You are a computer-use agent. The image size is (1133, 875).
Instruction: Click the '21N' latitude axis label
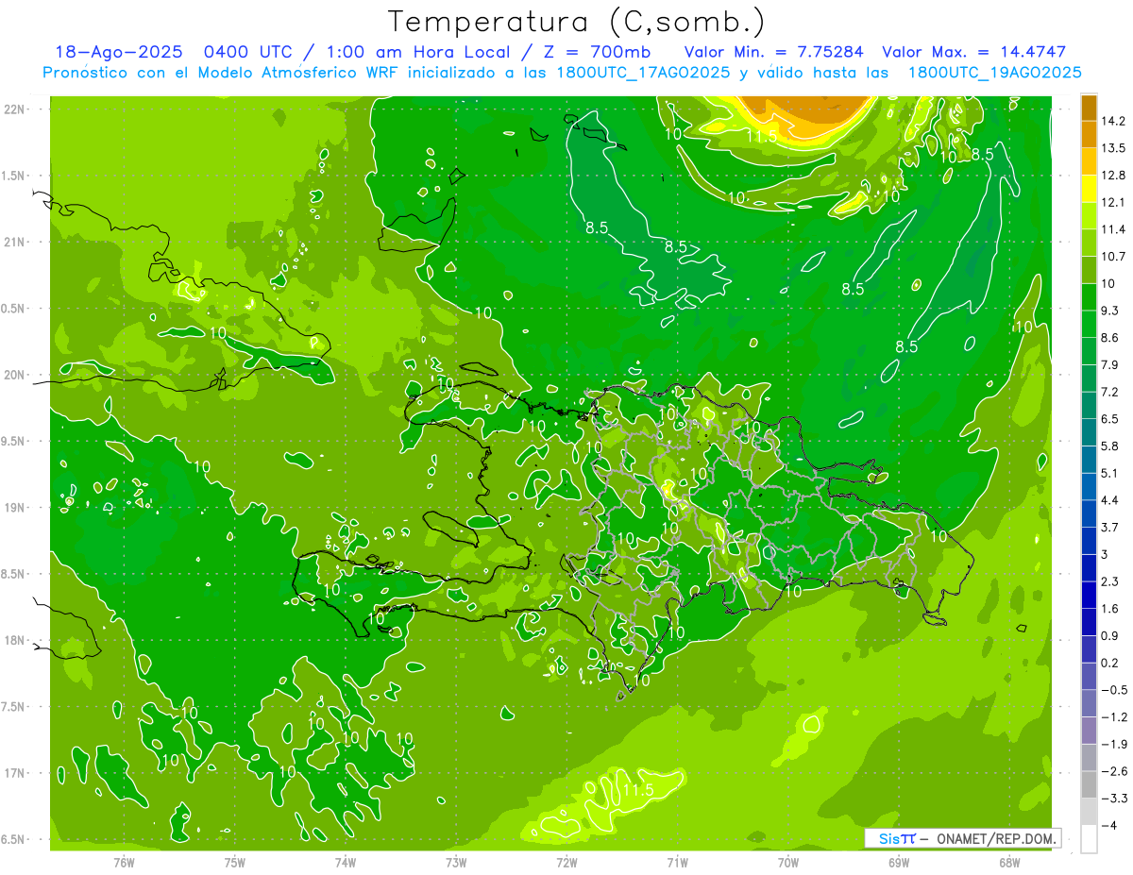point(14,243)
